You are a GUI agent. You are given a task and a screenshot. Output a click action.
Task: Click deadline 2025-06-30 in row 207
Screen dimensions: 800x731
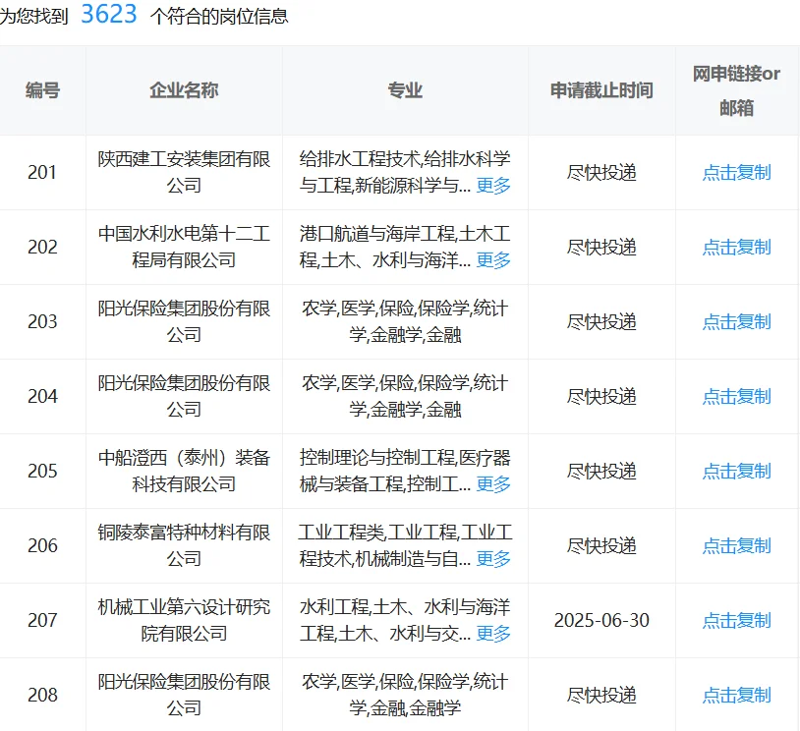point(601,620)
